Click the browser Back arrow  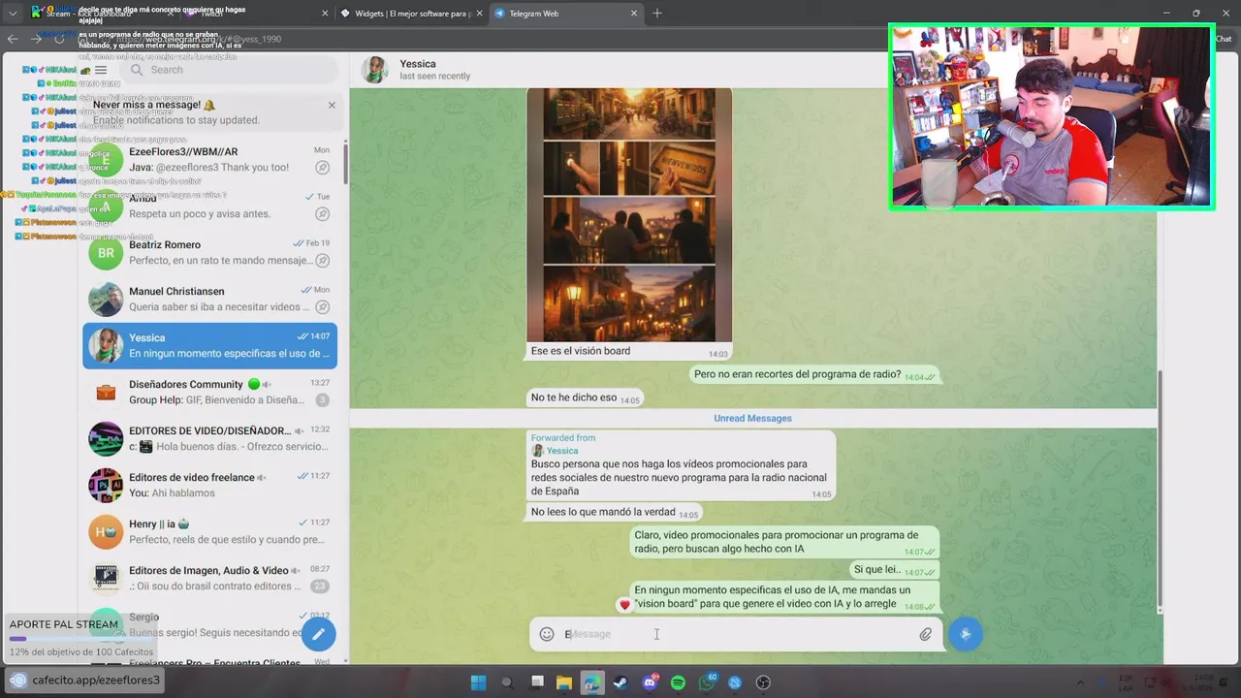(13, 39)
